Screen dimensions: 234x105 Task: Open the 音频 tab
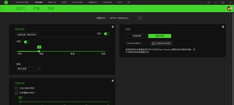pyautogui.click(x=64, y=2)
